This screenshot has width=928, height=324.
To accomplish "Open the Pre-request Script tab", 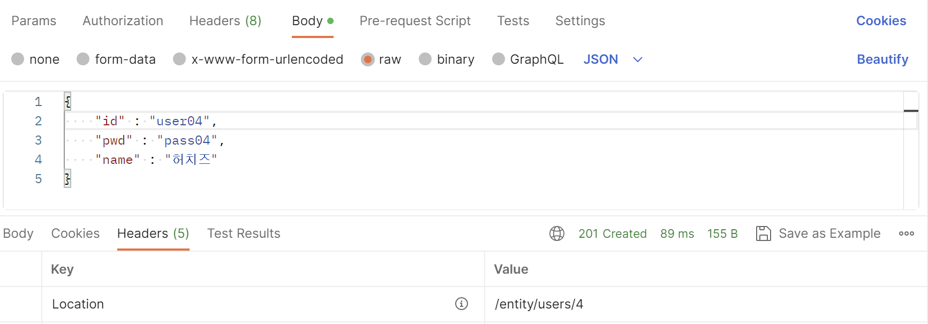I will click(x=415, y=21).
